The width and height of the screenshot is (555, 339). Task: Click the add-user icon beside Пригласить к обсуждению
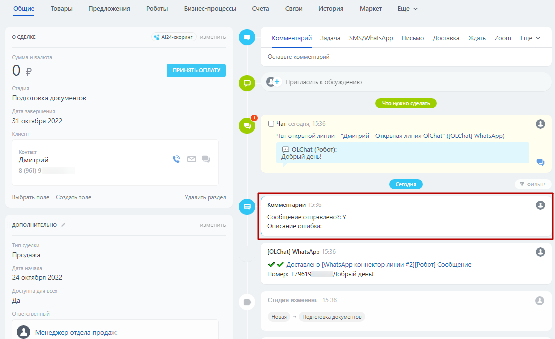click(x=273, y=82)
